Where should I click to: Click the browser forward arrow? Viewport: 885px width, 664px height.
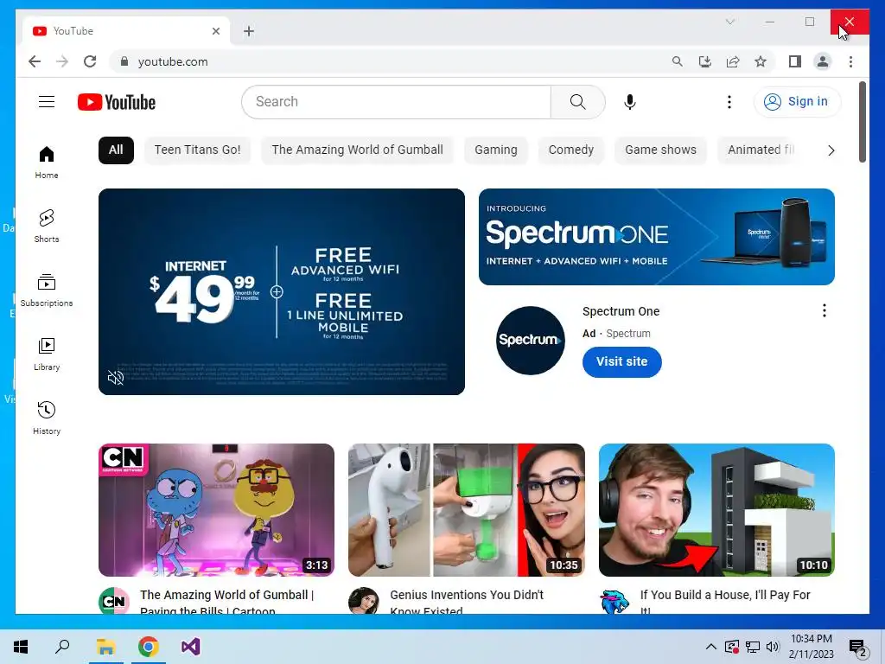pyautogui.click(x=62, y=61)
